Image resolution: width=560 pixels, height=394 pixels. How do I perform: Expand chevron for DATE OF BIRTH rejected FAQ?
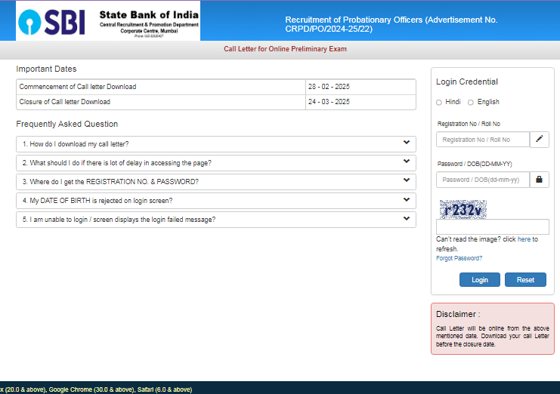click(x=407, y=200)
